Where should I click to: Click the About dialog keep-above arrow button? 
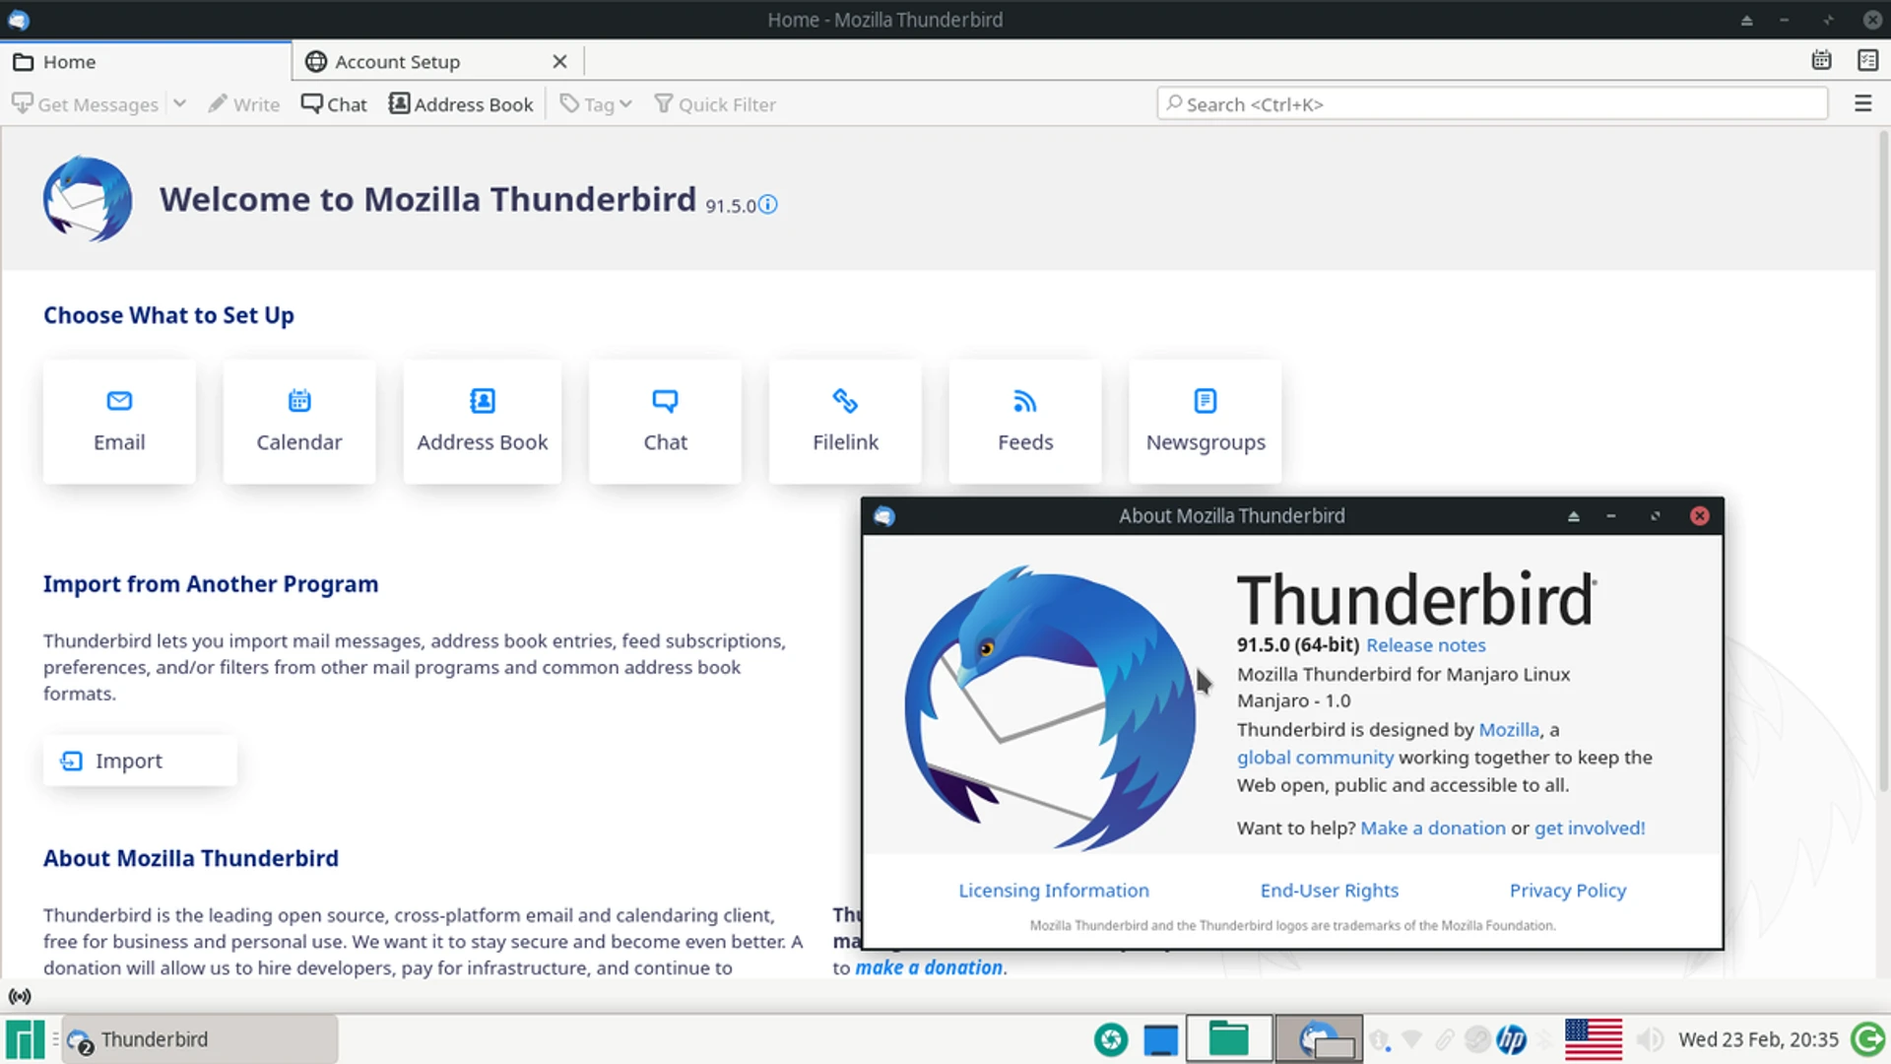tap(1574, 516)
